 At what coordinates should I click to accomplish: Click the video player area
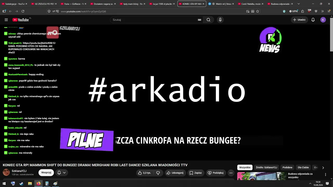165,92
